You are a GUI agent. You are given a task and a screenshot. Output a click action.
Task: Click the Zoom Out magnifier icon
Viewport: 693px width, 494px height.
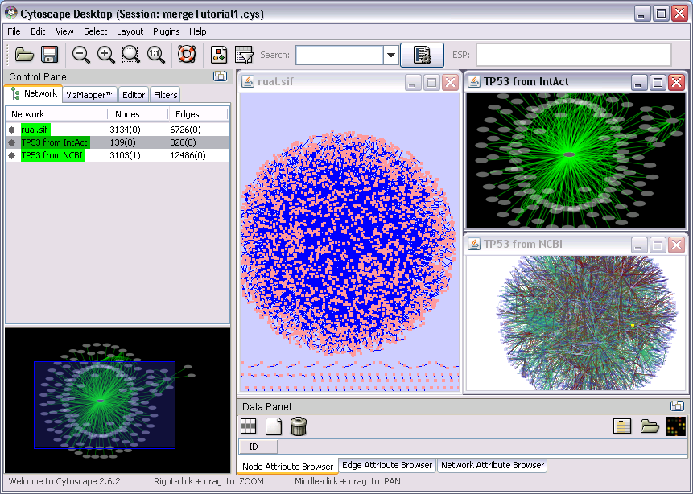80,55
